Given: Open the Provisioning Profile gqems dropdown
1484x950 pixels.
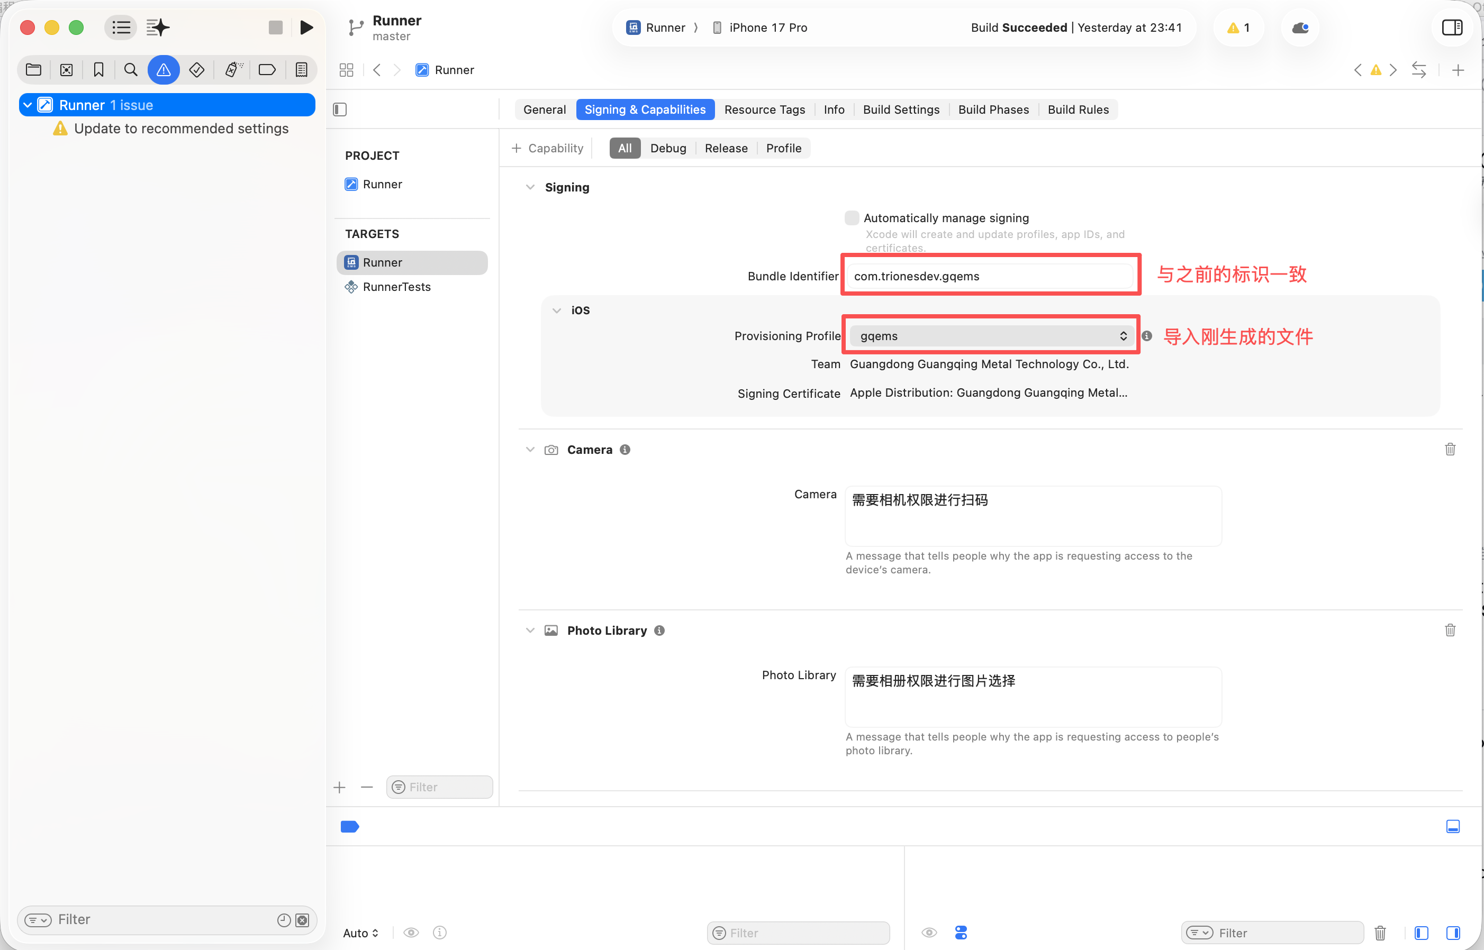Looking at the screenshot, I should tap(991, 336).
